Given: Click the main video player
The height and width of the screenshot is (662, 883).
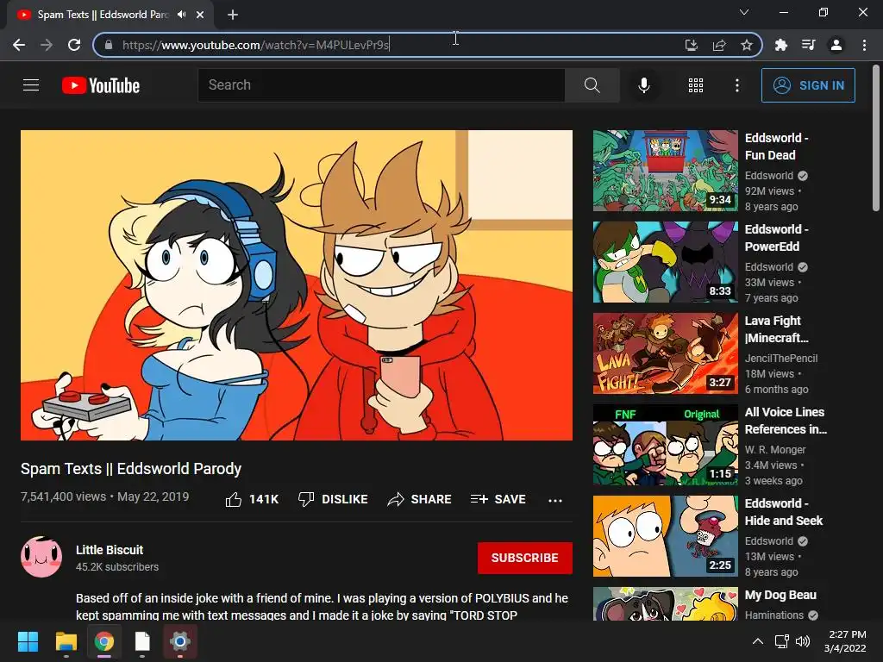Looking at the screenshot, I should coord(297,285).
